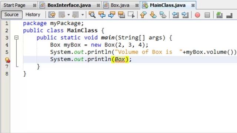Click 'MainClass' class name on line 2
The width and height of the screenshot is (237, 133).
click(x=82, y=30)
